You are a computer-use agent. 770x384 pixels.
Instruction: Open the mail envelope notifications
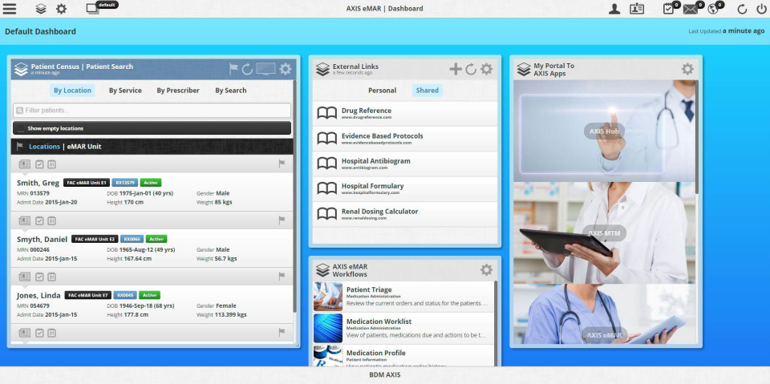(x=691, y=9)
